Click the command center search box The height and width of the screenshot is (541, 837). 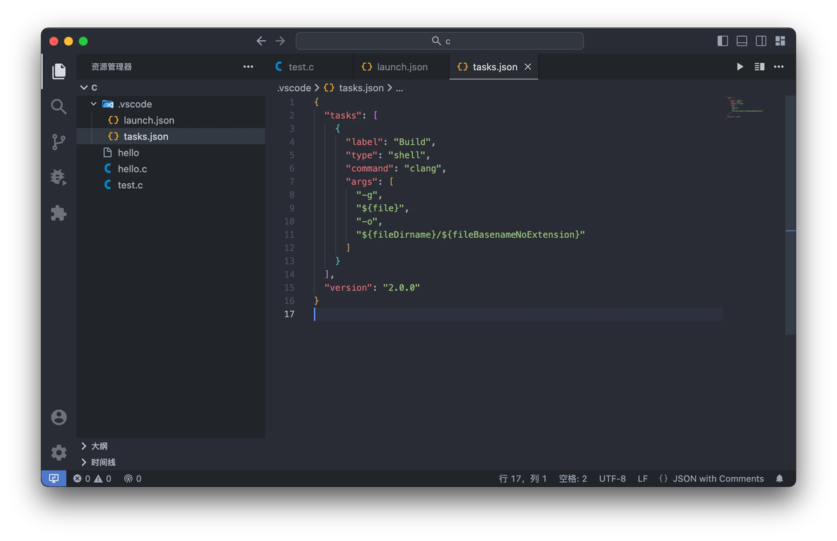coord(440,41)
